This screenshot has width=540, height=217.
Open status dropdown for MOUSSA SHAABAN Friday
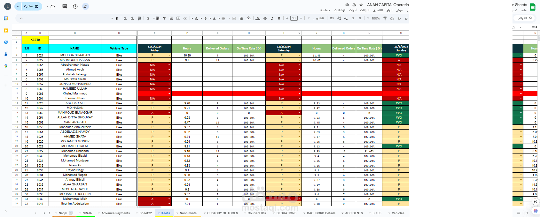pos(169,56)
